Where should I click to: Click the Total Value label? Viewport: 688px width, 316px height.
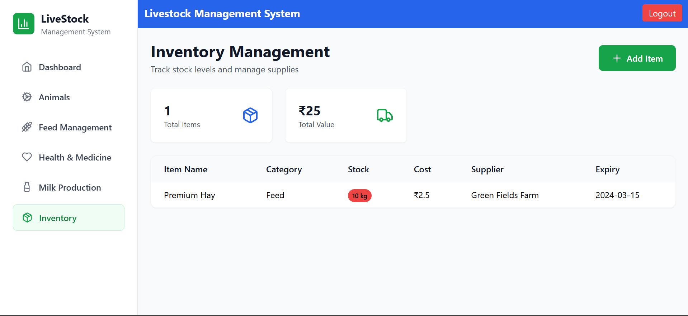[x=316, y=125]
